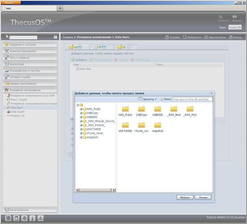Click the fan status icon in bottom bar
Viewport: 247px width, 224px height.
point(24,218)
